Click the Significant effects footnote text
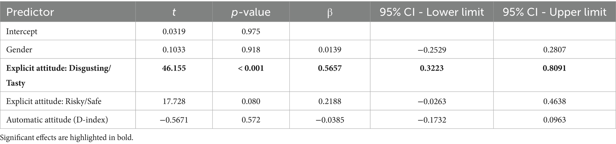Viewport: 616px width, 144px height. tap(67, 138)
